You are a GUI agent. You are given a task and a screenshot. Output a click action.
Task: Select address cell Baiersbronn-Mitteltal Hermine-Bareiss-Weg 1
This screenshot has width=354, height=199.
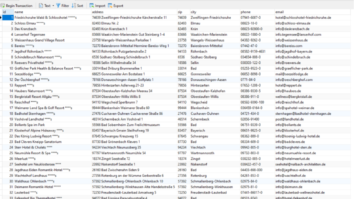click(134, 46)
